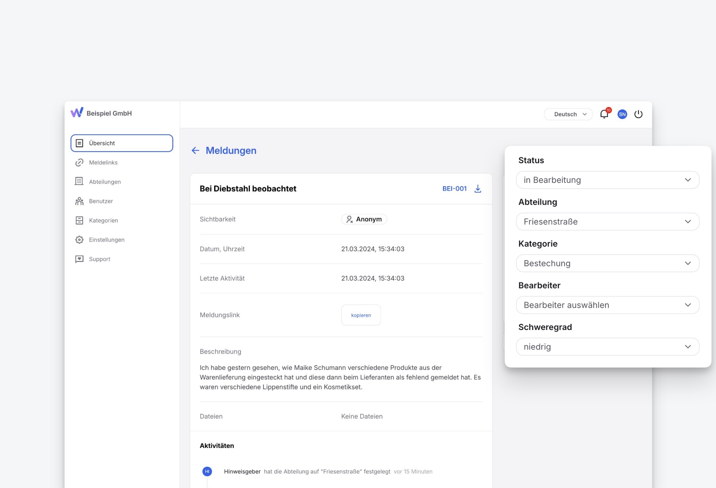
Task: Click the power logout icon
Action: [x=638, y=114]
